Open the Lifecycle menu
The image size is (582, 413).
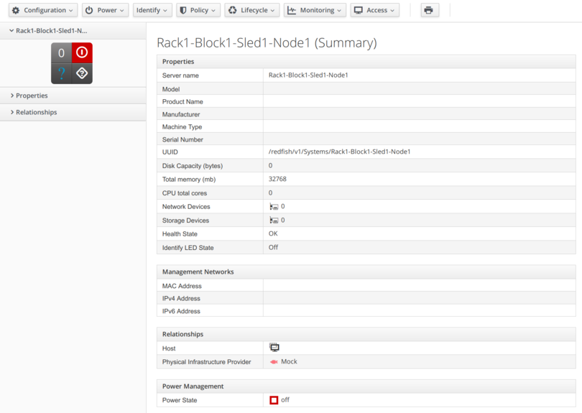(x=251, y=10)
